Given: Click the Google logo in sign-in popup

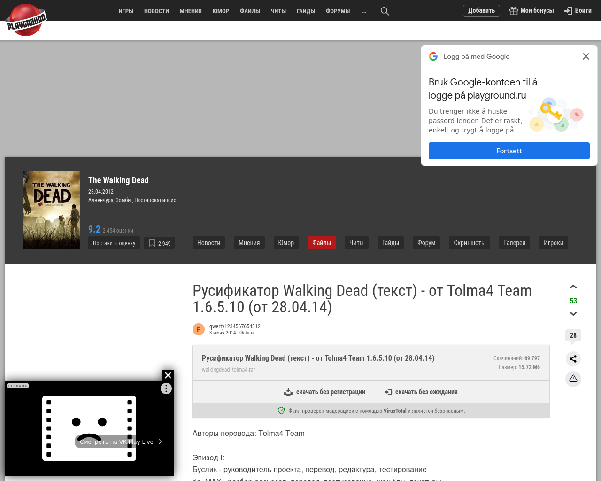Looking at the screenshot, I should [433, 56].
